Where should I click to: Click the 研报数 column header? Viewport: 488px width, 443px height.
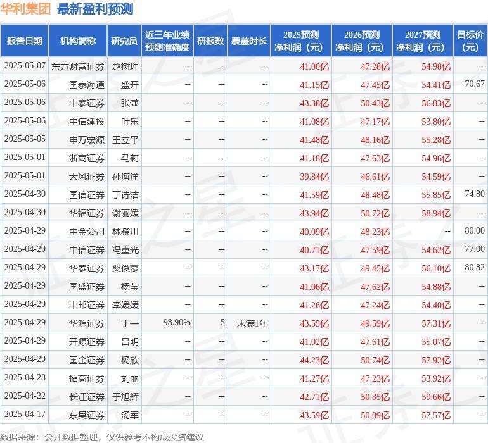(x=210, y=41)
